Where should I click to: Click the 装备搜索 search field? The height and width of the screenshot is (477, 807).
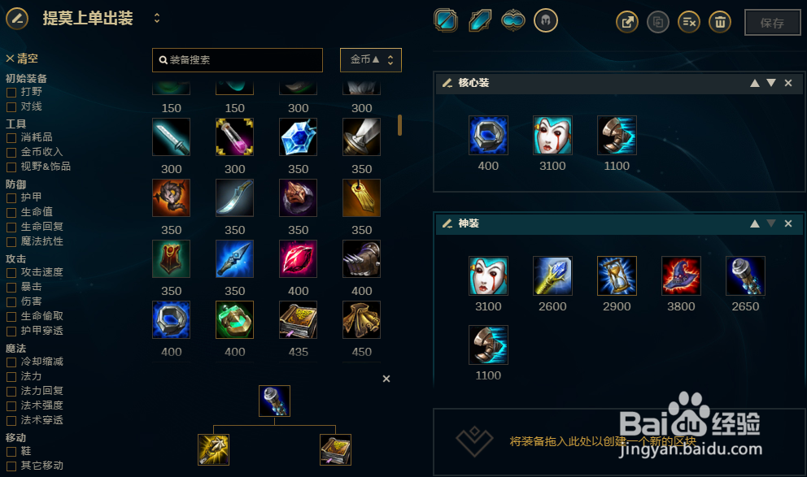(238, 60)
